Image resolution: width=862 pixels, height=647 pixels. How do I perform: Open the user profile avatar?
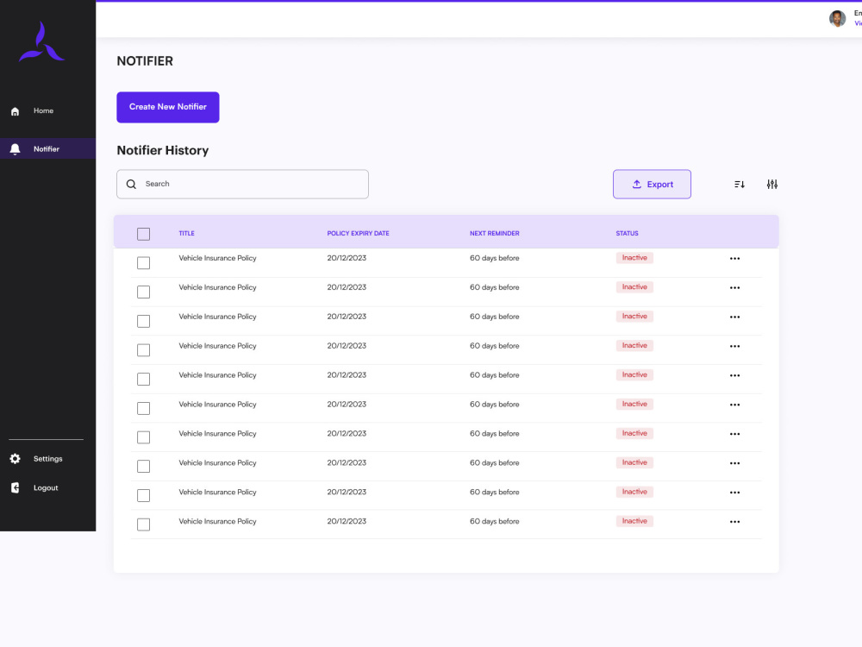click(x=837, y=19)
